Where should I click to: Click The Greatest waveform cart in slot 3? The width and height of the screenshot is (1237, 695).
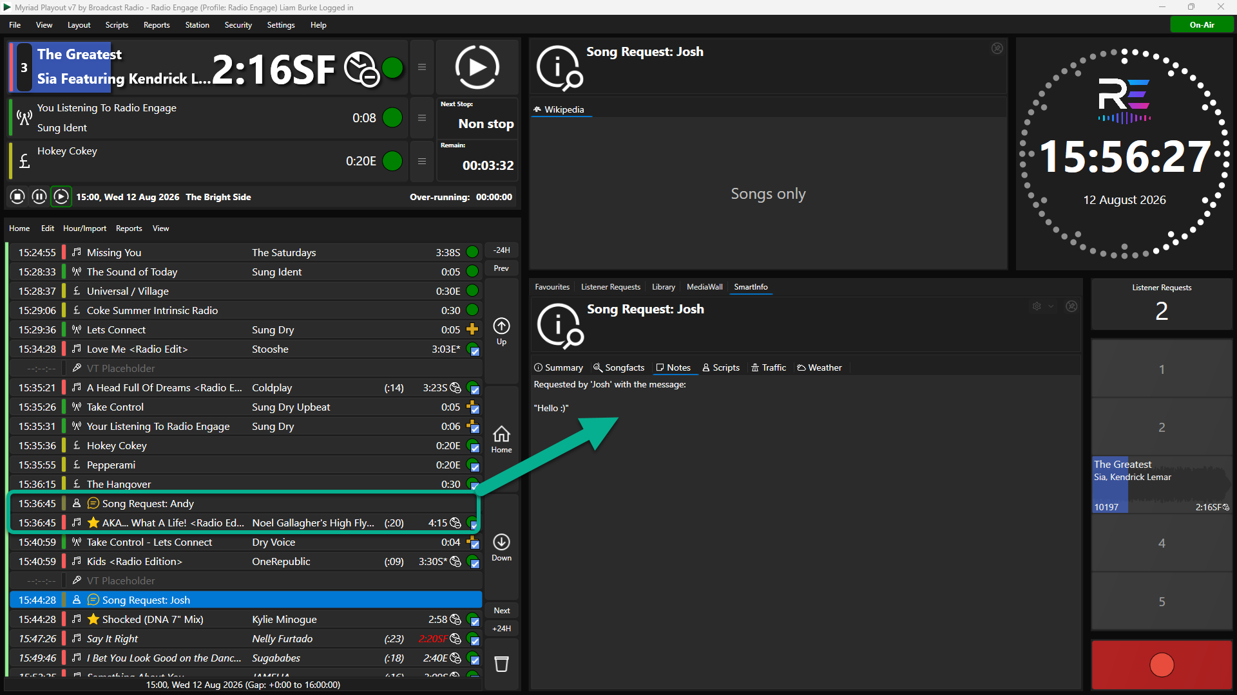(x=1162, y=485)
